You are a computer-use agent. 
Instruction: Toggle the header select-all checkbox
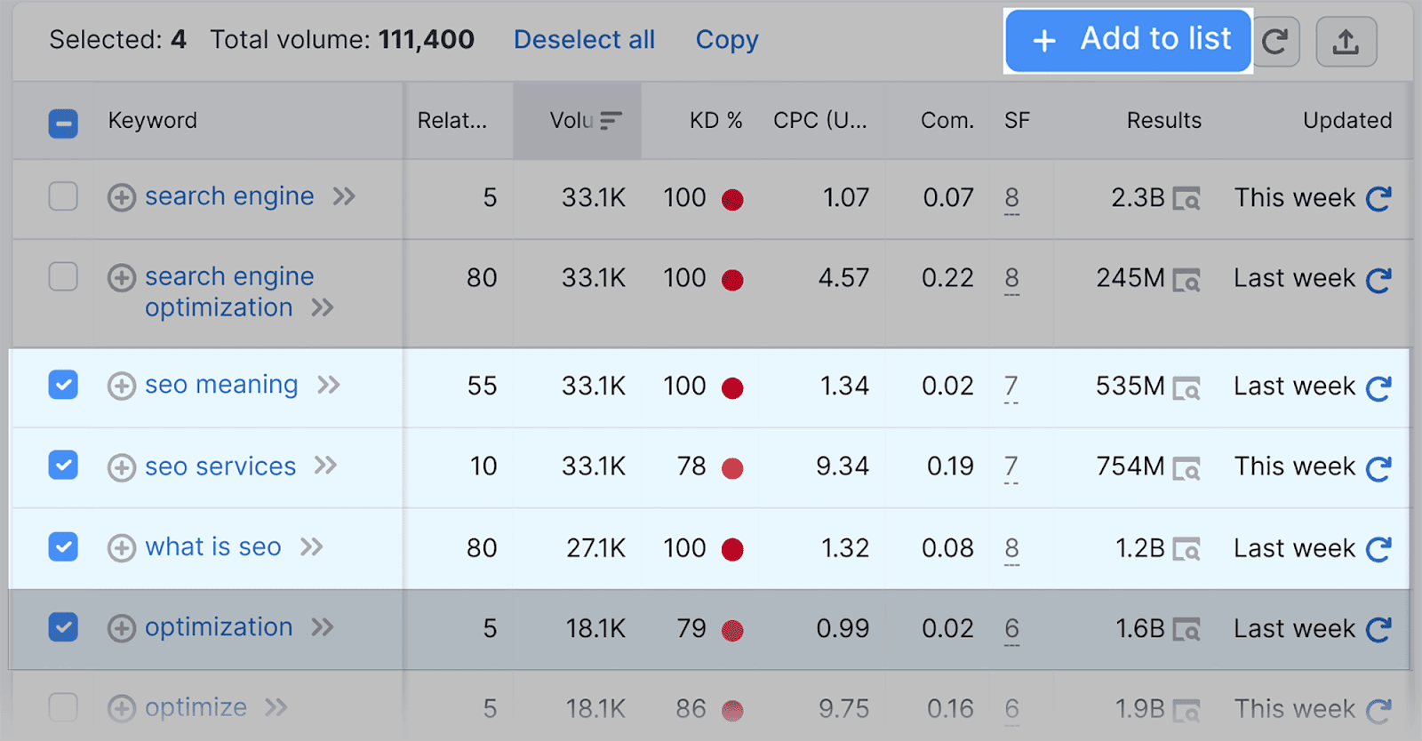pyautogui.click(x=63, y=123)
